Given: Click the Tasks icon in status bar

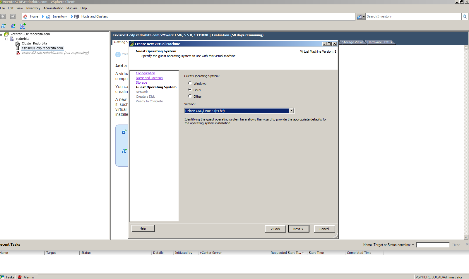Looking at the screenshot, I should coord(2,277).
